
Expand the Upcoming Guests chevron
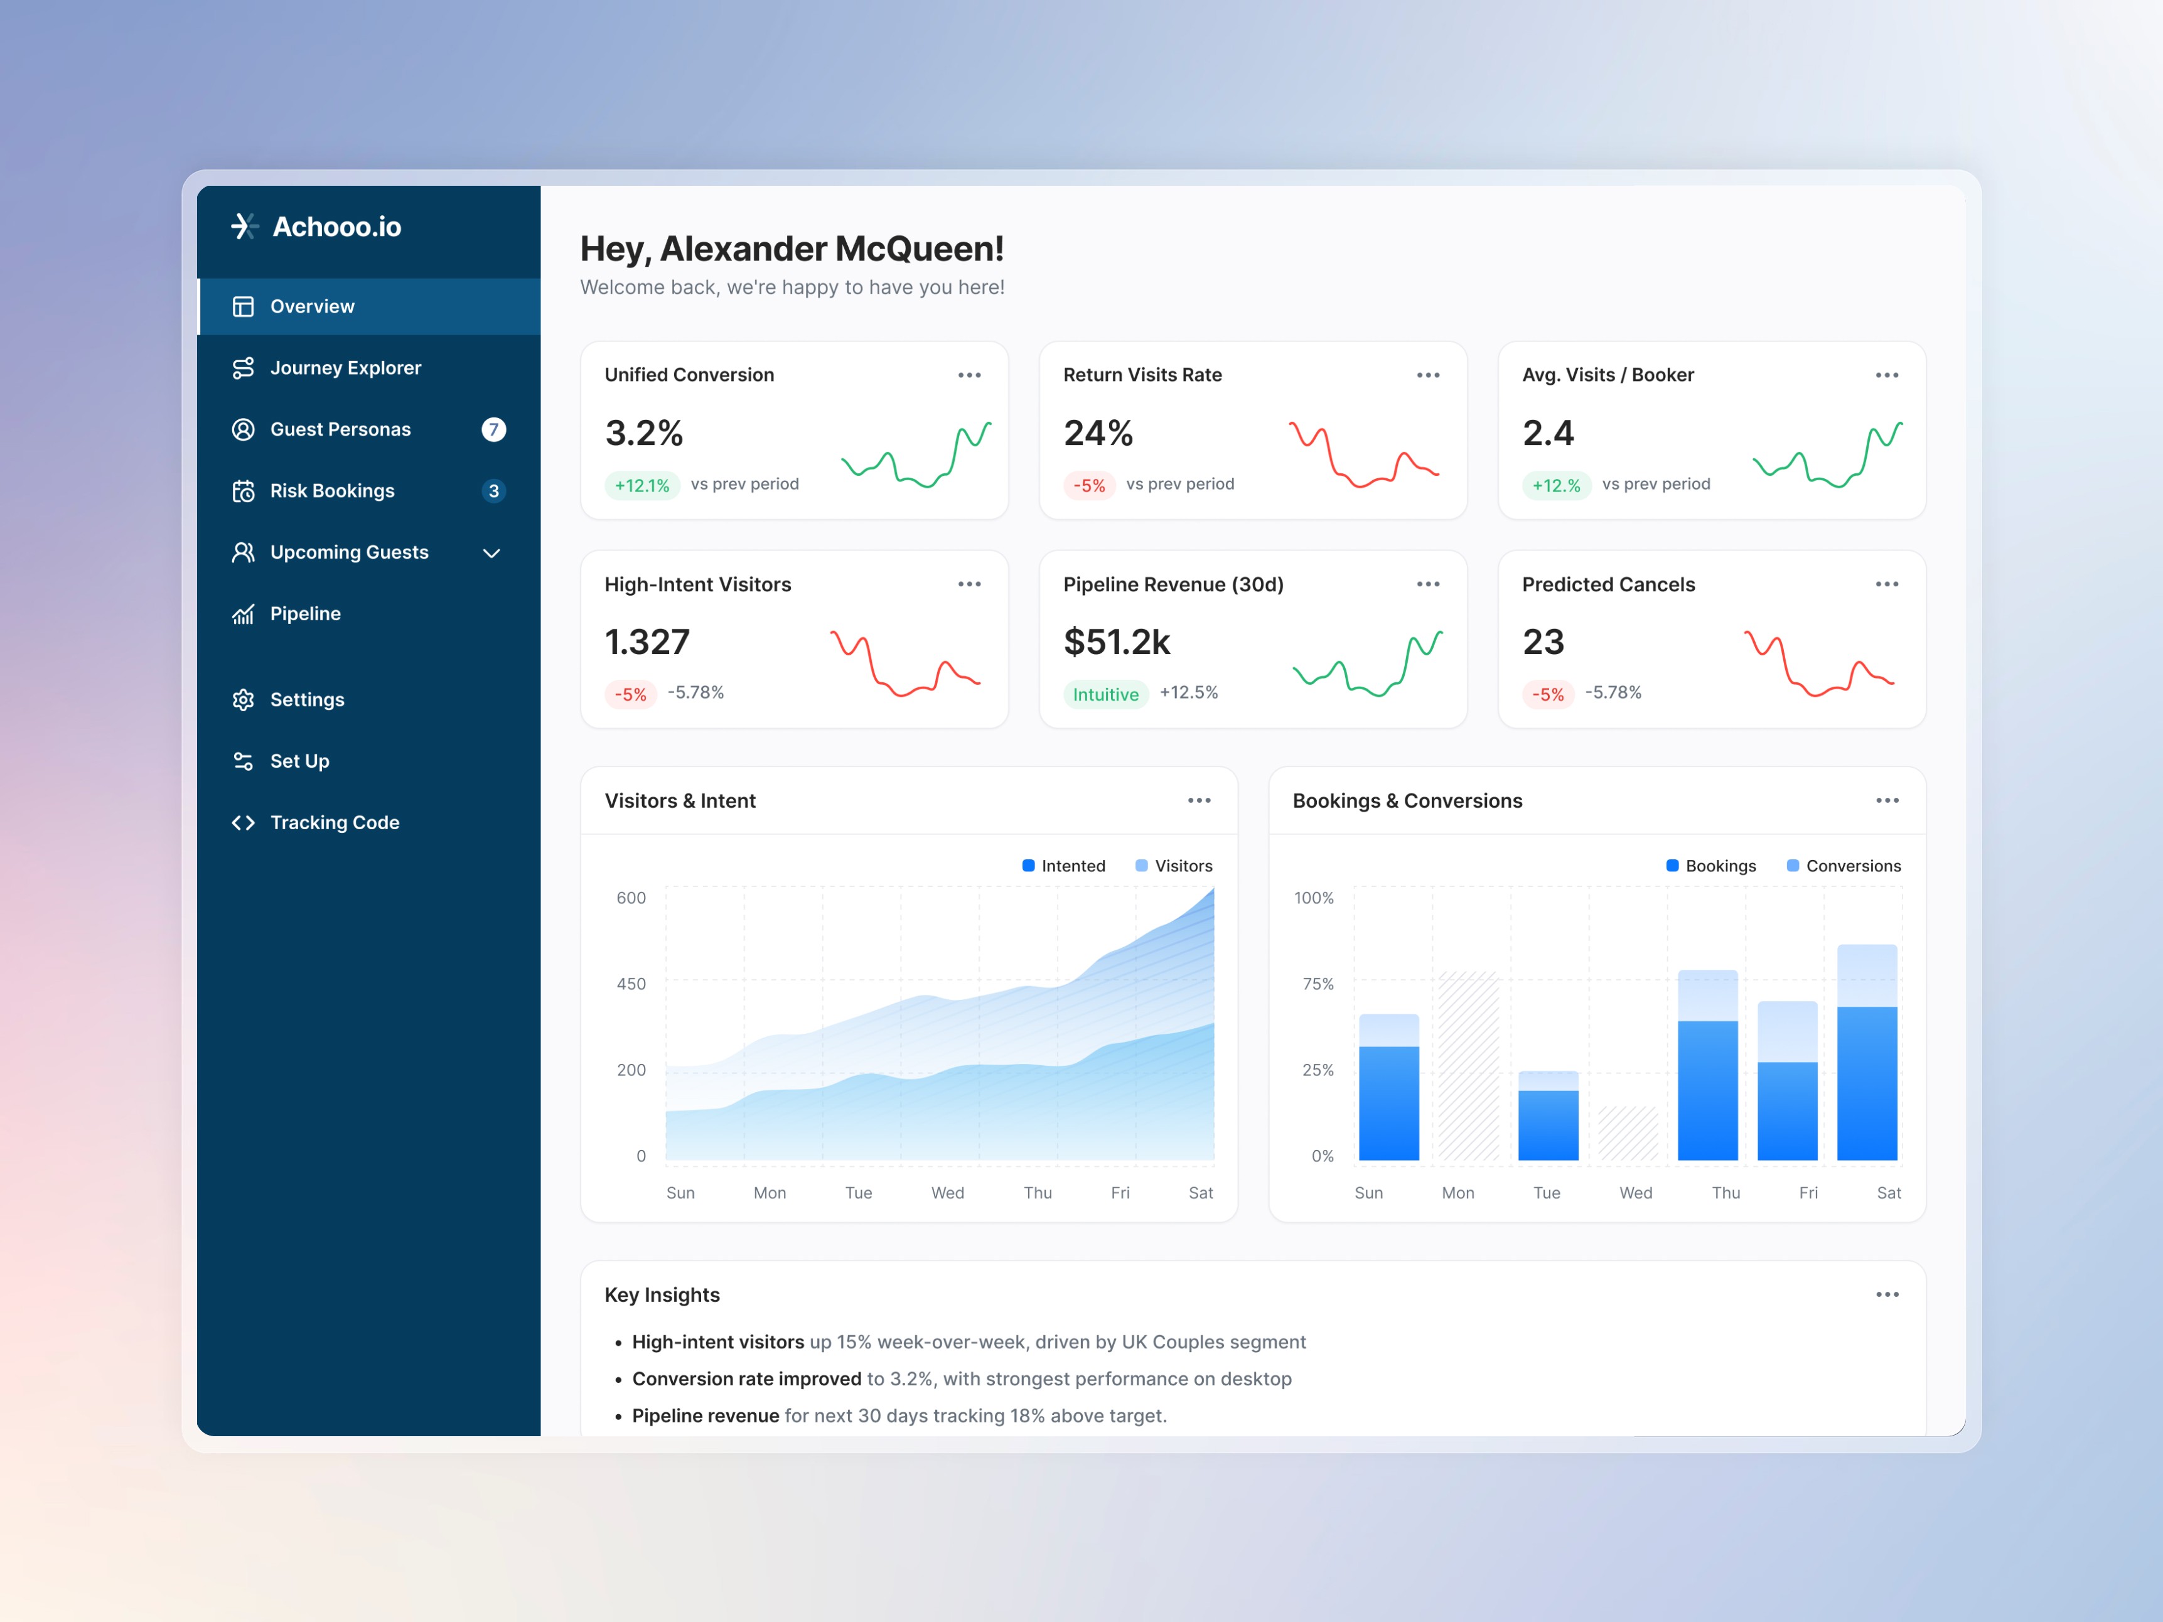pyautogui.click(x=492, y=554)
